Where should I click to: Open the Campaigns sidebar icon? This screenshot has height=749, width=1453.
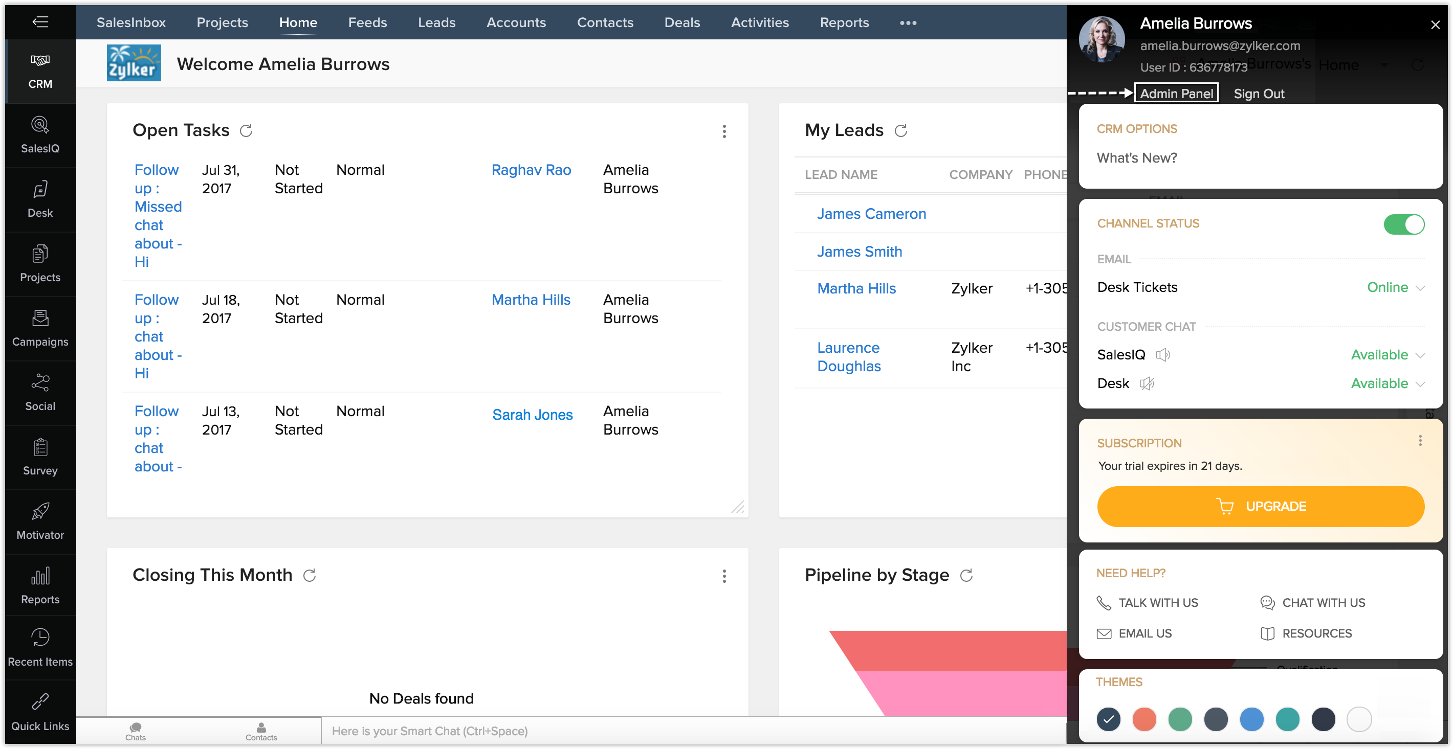point(40,319)
